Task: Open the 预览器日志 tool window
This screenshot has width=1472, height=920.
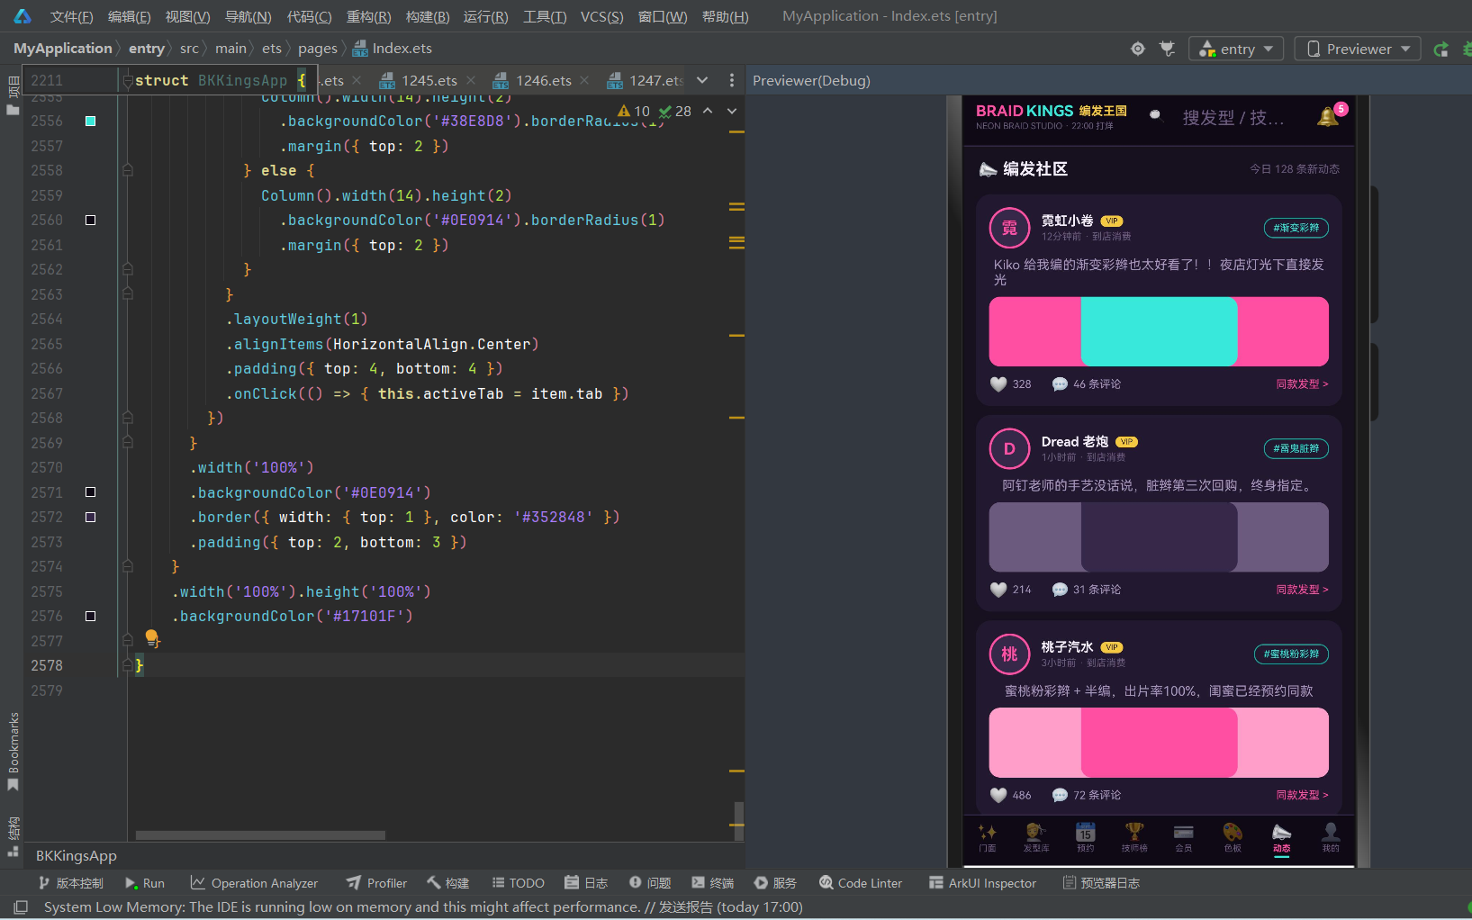Action: point(1101,883)
